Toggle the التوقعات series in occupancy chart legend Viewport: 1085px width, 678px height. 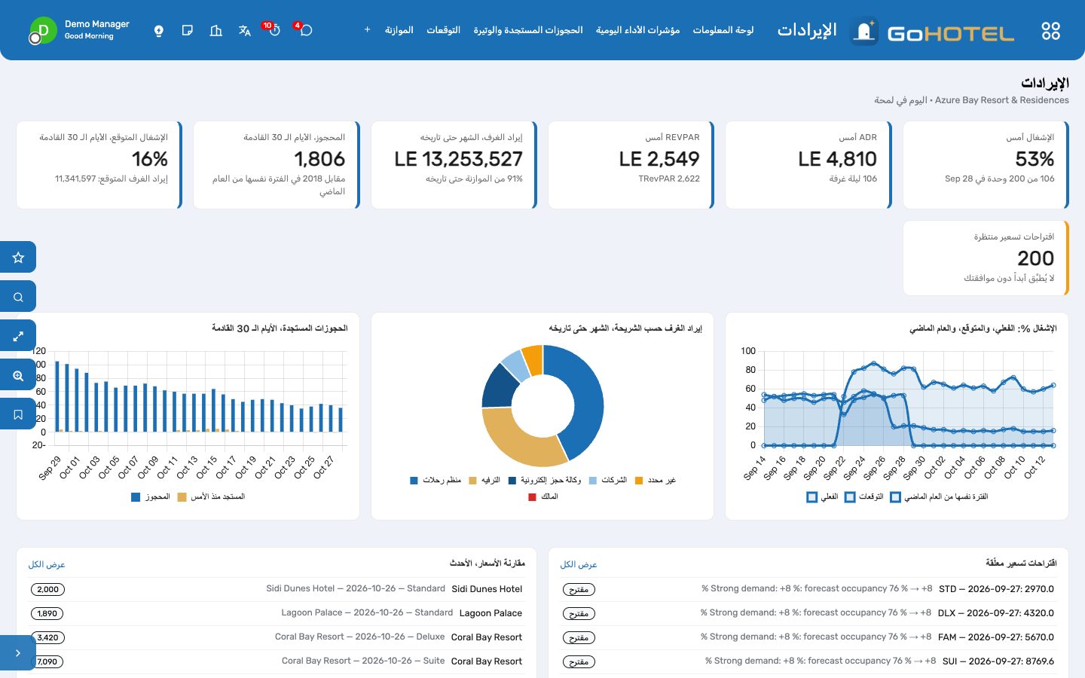point(864,497)
